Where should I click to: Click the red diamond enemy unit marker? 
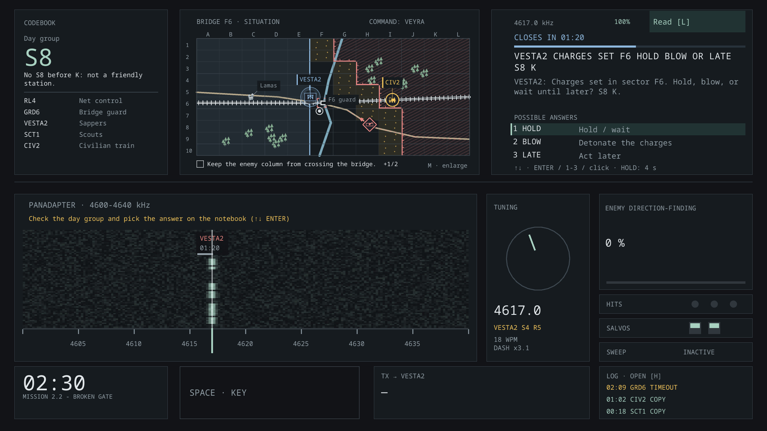[x=369, y=124]
